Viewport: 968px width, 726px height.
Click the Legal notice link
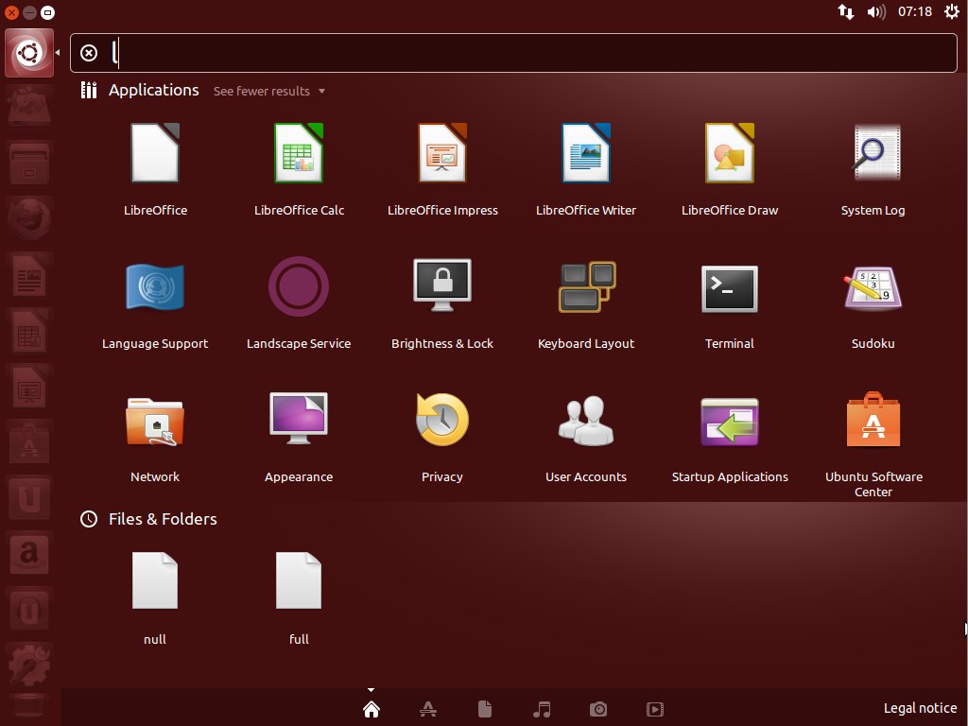tap(920, 708)
